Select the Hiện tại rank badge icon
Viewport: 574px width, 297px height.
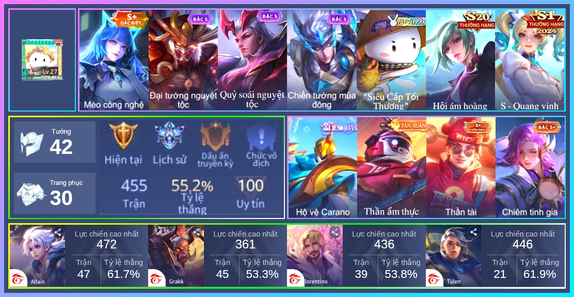tap(123, 135)
